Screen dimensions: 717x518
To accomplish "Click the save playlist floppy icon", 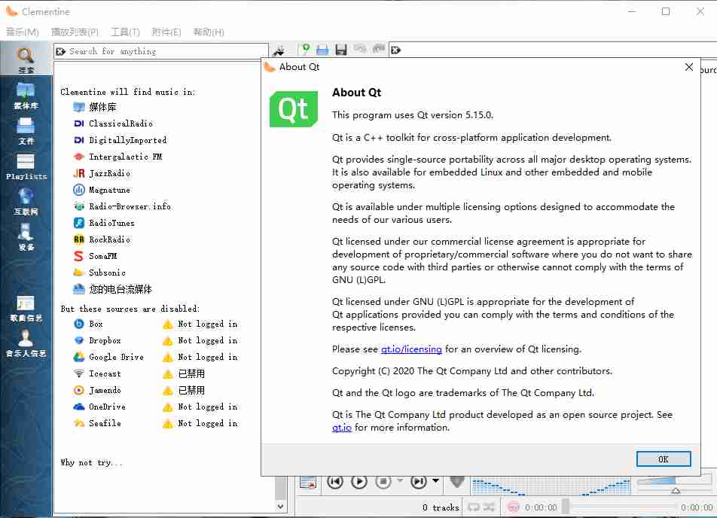I will pos(341,50).
